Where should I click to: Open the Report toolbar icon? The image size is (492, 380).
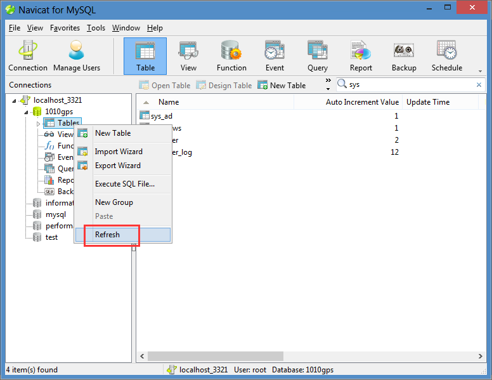(361, 56)
